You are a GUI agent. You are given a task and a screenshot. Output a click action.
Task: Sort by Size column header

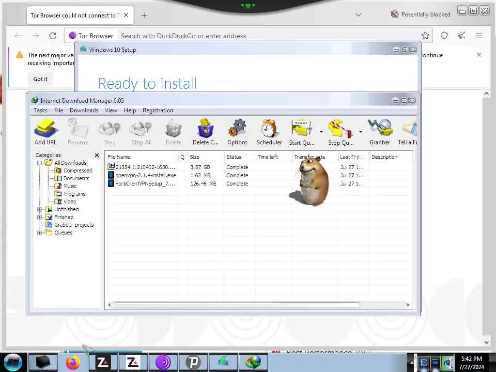(205, 157)
